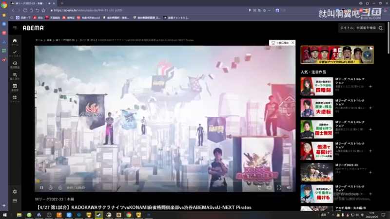390x219 pixels.
Task: Open Steam from taskbar
Action: (99, 215)
